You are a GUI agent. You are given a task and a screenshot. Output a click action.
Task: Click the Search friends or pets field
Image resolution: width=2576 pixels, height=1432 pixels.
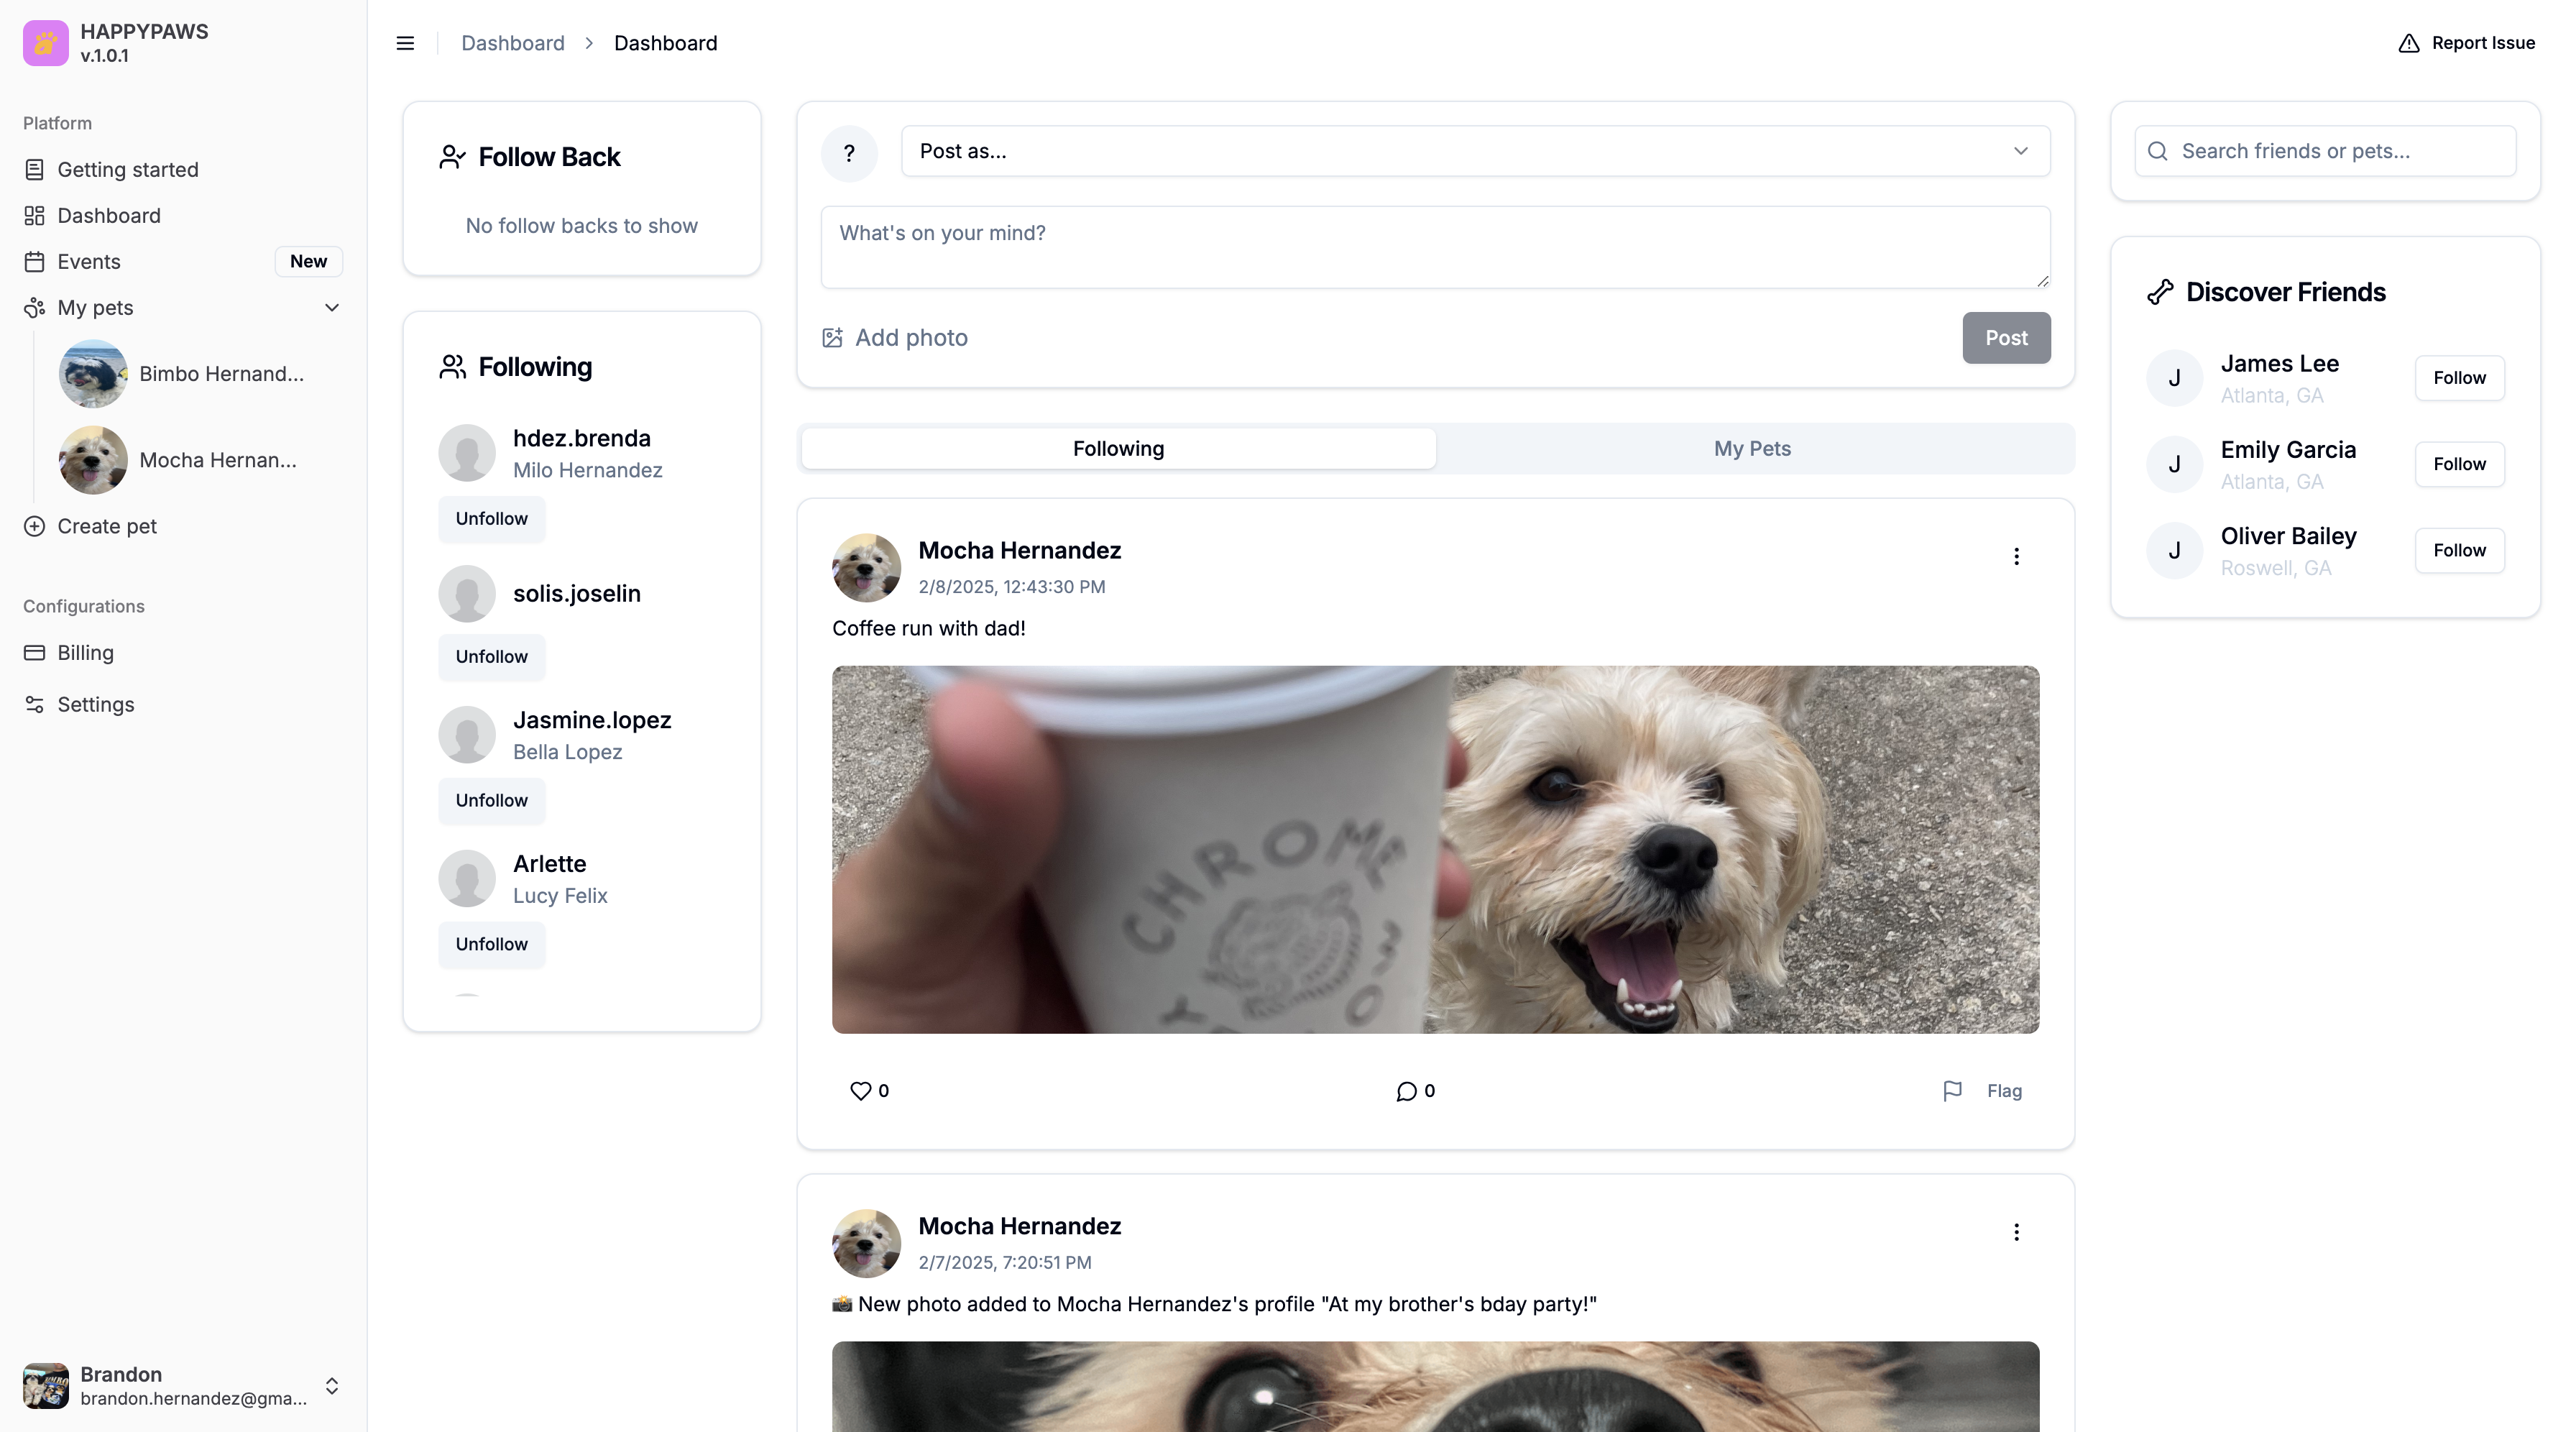click(2325, 151)
